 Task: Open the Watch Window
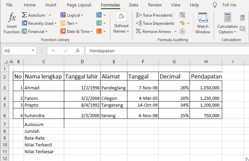[203, 23]
